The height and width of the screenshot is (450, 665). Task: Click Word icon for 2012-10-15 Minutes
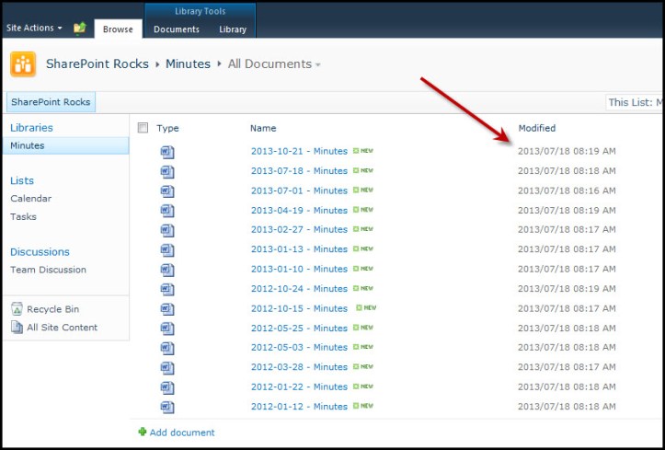167,308
